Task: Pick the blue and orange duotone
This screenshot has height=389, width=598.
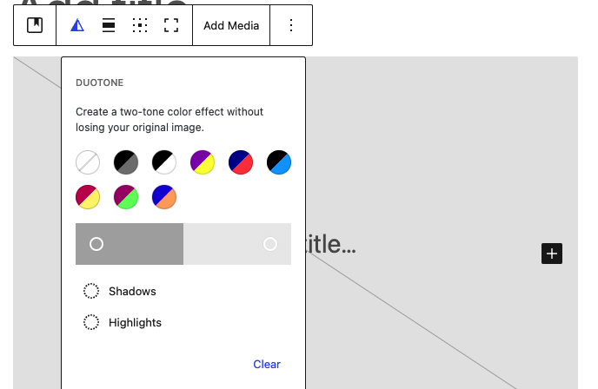Action: [164, 197]
